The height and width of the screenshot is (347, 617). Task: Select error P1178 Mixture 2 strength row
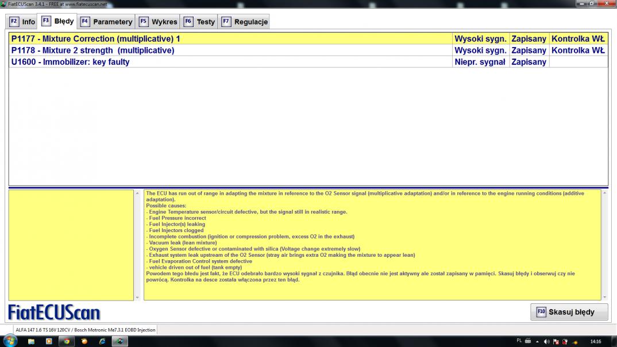(308, 51)
